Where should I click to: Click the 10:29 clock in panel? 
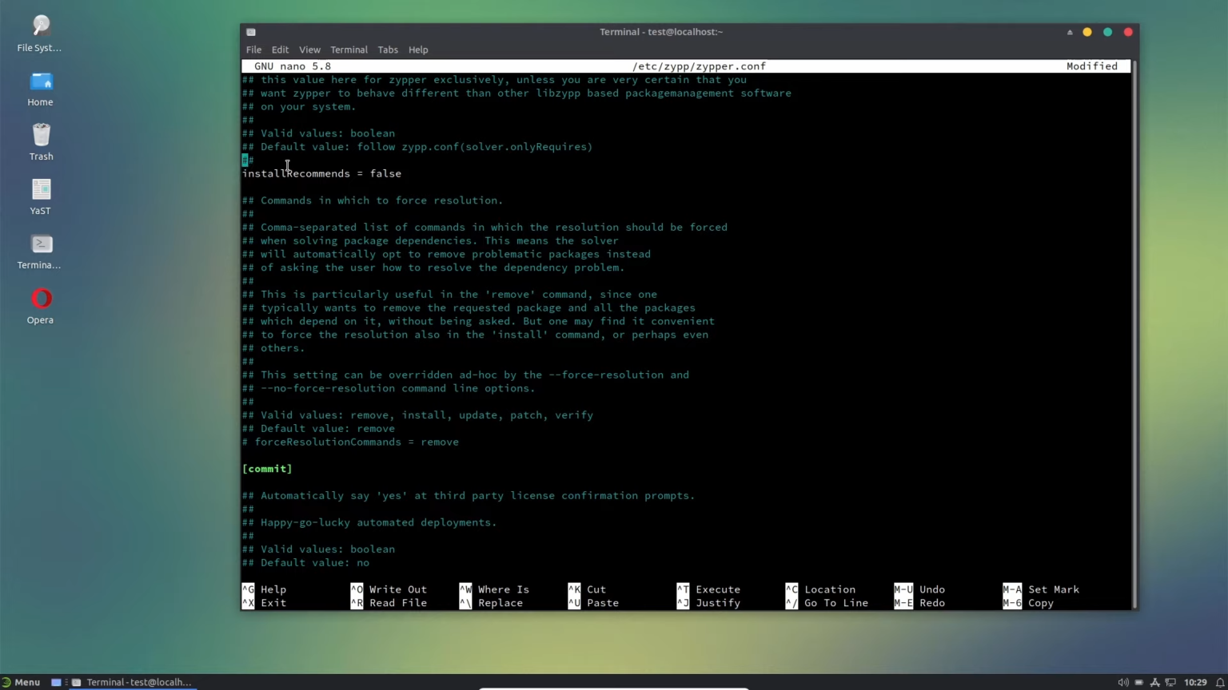pos(1195,683)
